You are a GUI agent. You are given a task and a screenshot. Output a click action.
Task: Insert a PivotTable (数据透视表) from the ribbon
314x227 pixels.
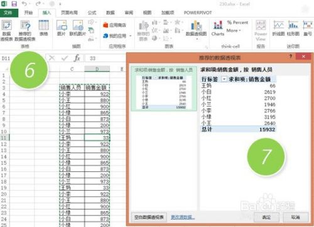(x=6, y=31)
